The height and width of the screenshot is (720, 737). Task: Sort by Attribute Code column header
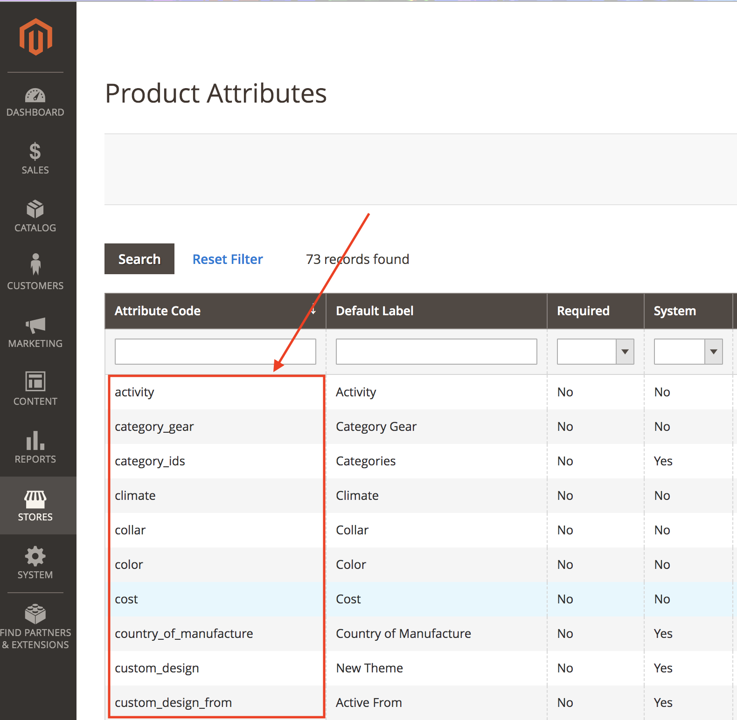158,311
